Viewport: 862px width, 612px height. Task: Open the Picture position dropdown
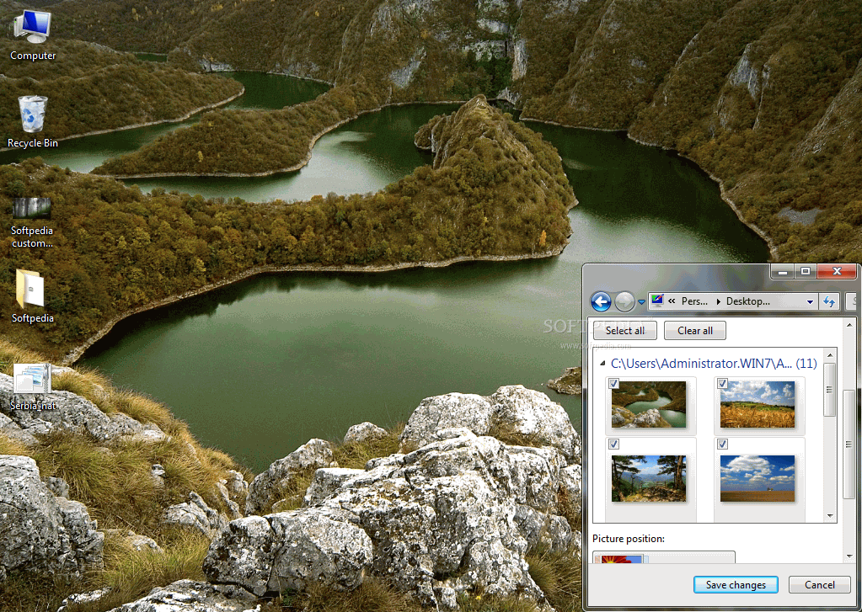pyautogui.click(x=663, y=557)
